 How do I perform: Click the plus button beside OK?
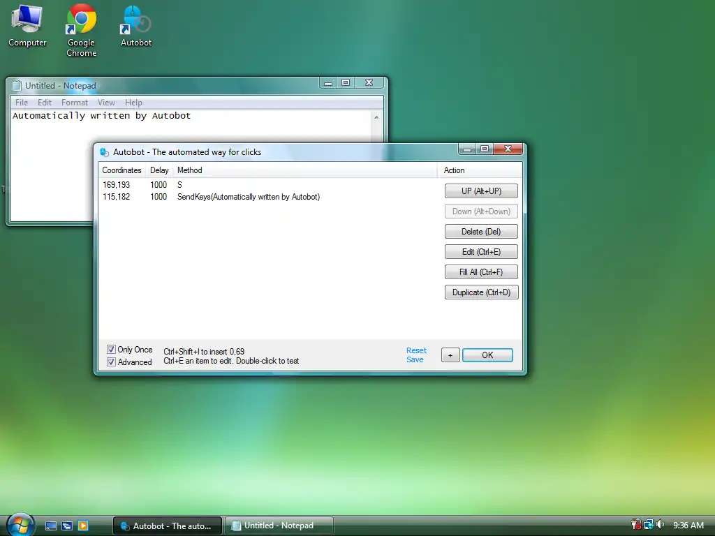pos(450,355)
